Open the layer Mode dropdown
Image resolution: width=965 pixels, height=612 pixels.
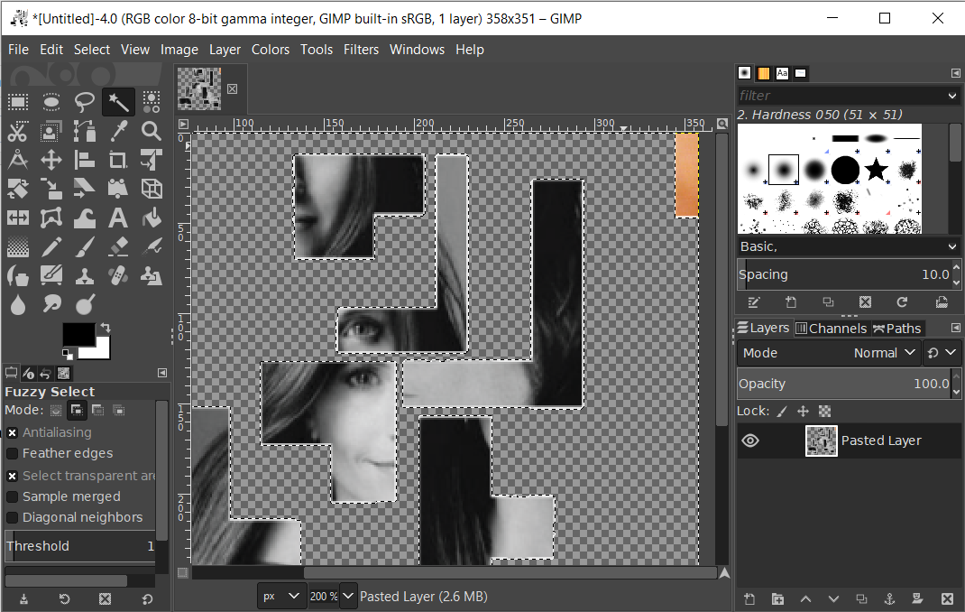(883, 352)
